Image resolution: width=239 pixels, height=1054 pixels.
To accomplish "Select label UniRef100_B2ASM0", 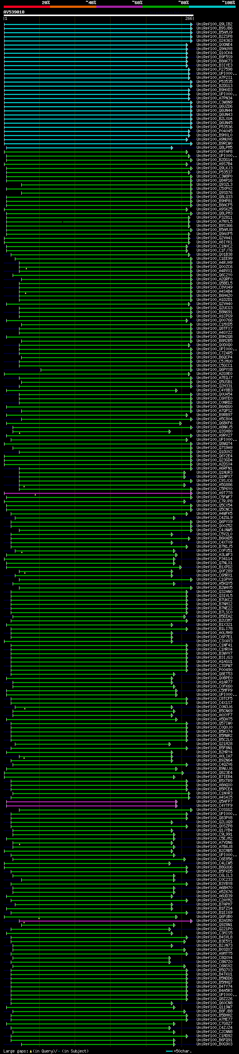I will pos(214,921).
